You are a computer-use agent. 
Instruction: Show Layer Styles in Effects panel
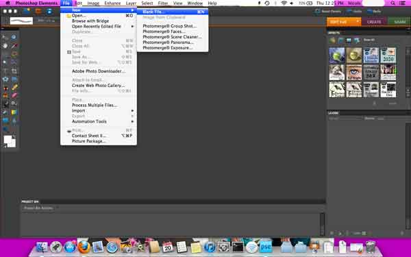pyautogui.click(x=340, y=40)
